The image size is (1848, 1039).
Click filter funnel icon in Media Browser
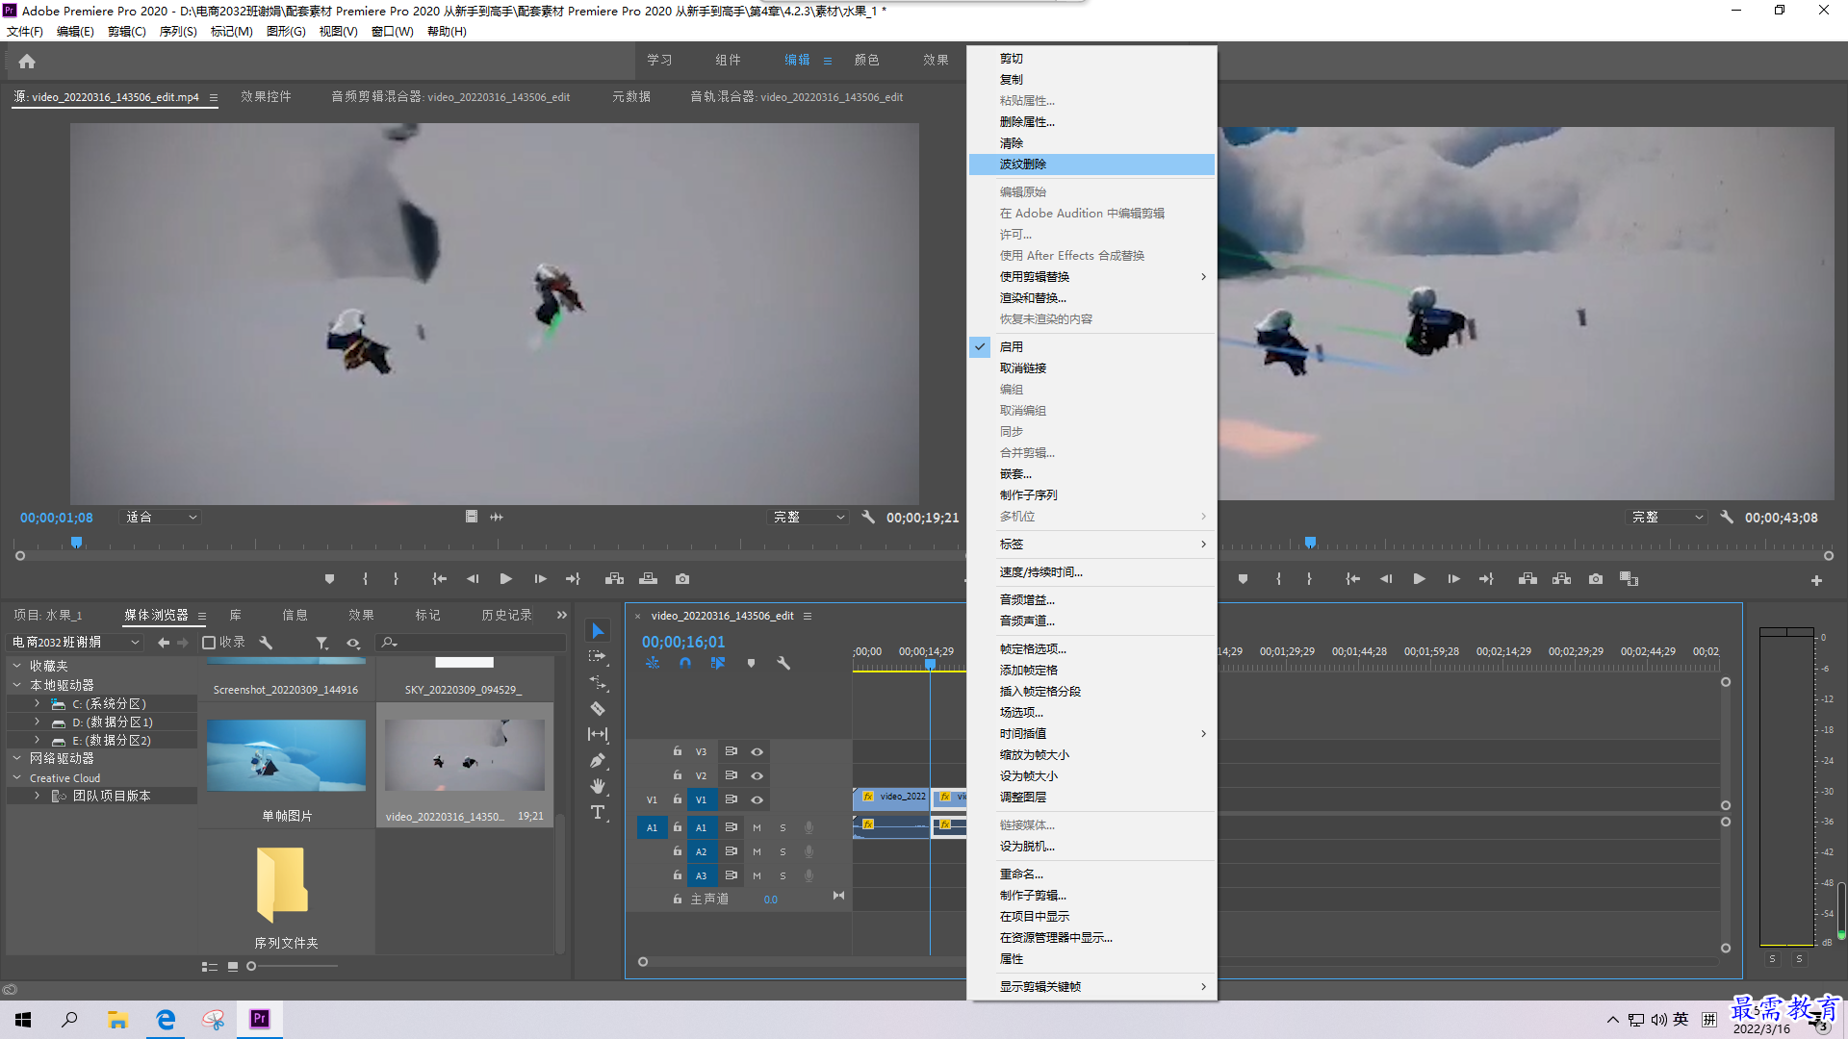point(322,643)
